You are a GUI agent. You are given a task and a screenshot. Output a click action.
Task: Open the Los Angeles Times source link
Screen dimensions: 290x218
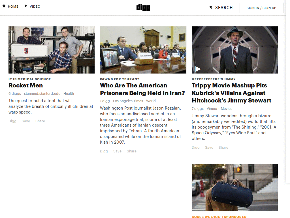(128, 101)
